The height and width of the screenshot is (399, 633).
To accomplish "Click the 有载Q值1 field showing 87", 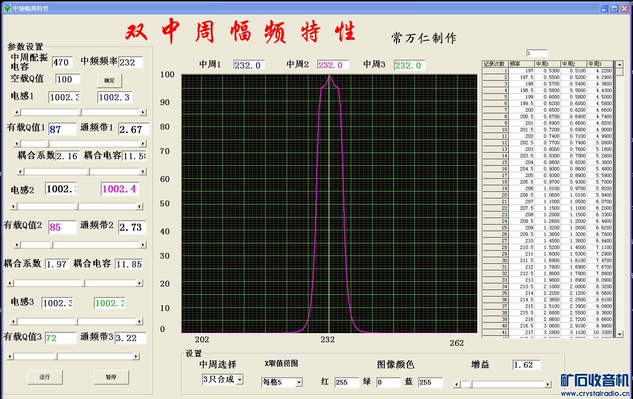I will [x=62, y=130].
